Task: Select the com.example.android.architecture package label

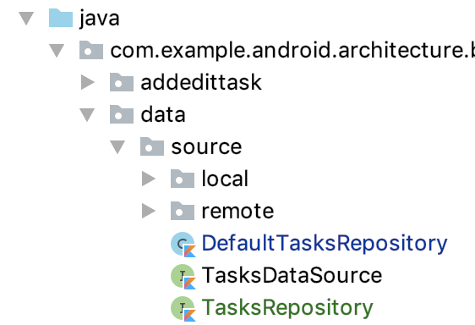Action: click(292, 51)
